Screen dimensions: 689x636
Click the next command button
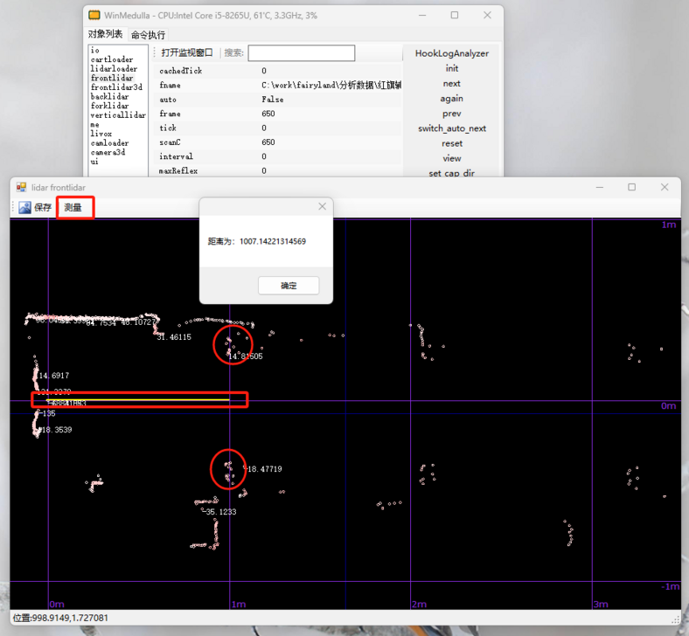tap(451, 84)
